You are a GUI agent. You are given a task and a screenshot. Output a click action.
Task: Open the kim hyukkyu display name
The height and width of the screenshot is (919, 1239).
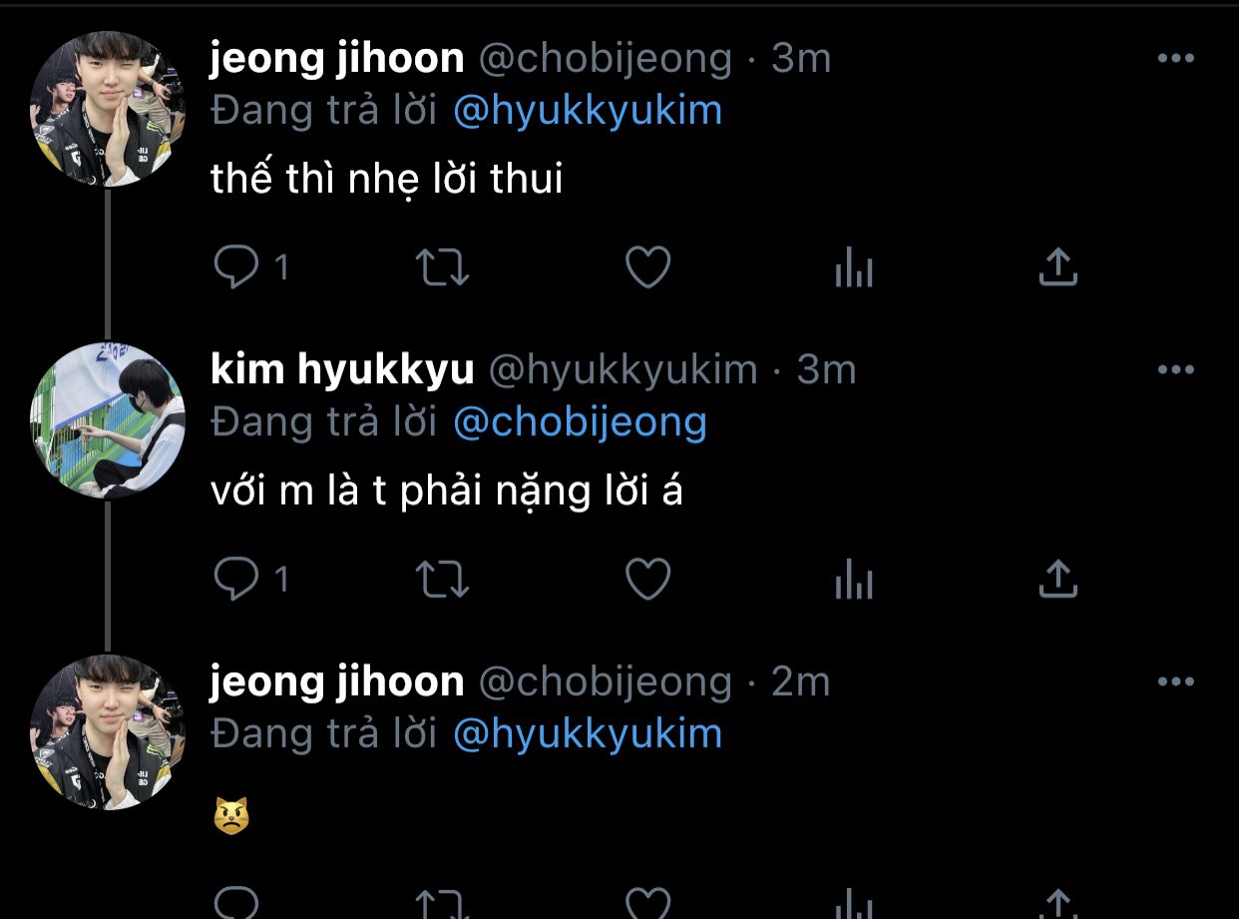(342, 370)
